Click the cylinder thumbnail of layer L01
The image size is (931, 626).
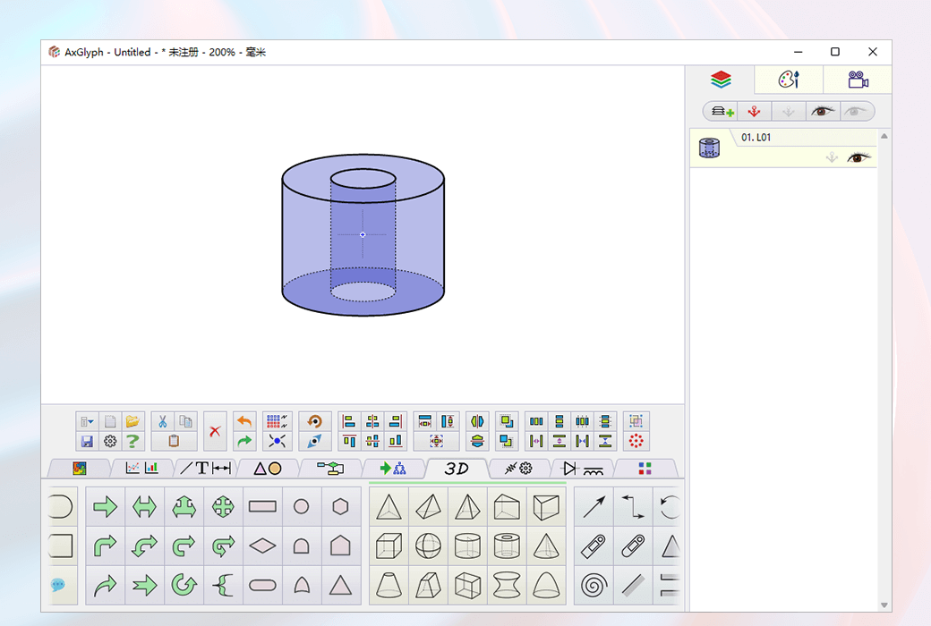click(x=709, y=147)
